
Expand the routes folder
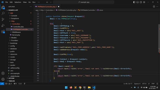(12, 57)
